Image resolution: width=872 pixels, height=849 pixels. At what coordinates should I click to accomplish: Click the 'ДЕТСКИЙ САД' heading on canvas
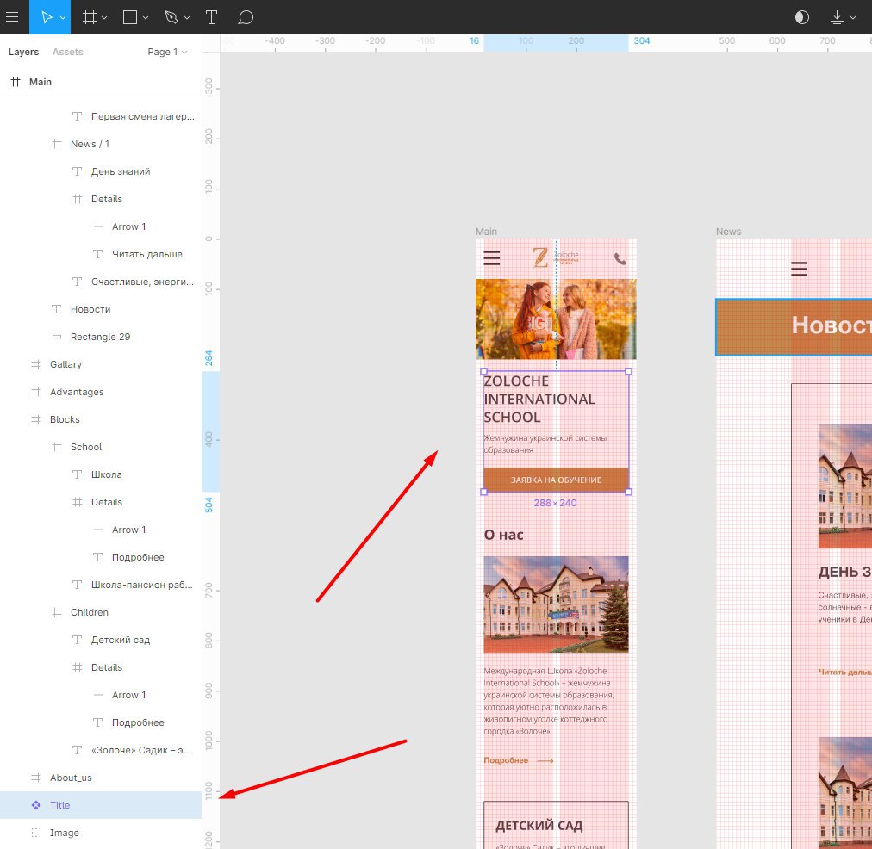(x=539, y=827)
